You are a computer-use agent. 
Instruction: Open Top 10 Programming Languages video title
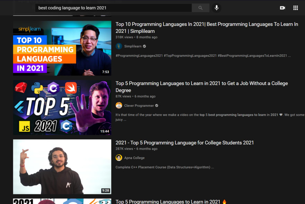(207, 28)
